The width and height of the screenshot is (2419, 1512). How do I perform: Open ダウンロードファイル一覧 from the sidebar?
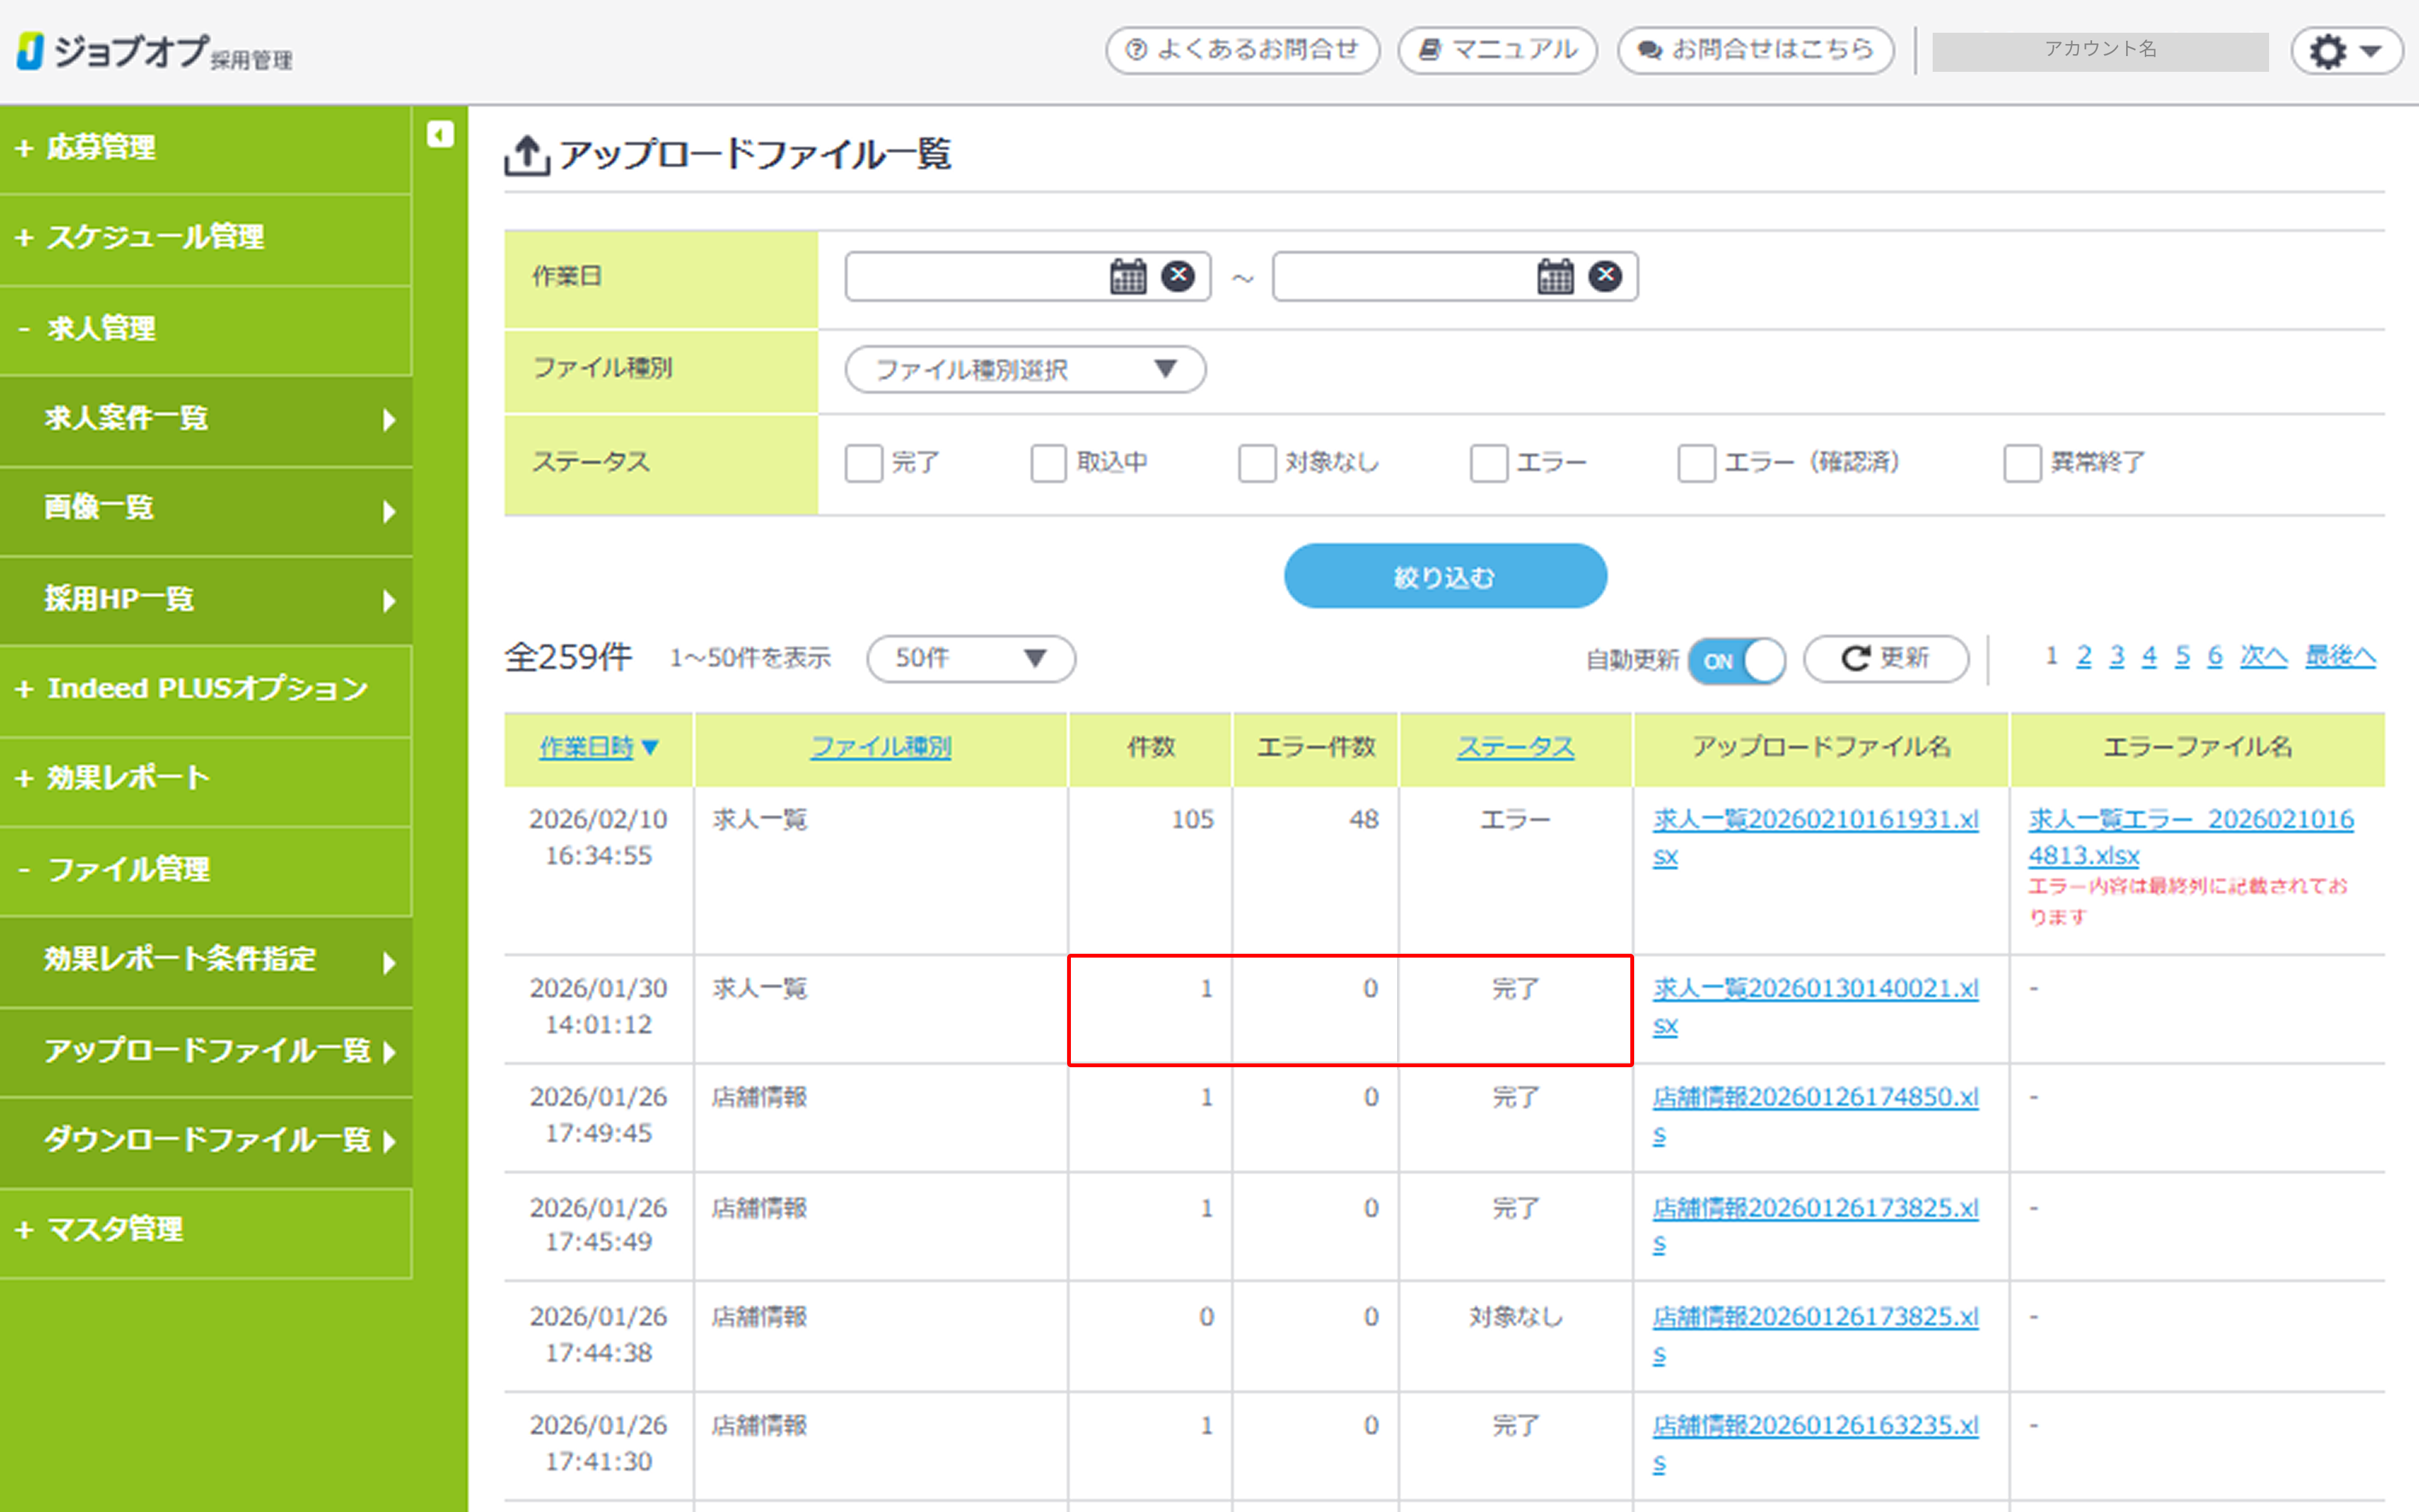point(208,1140)
